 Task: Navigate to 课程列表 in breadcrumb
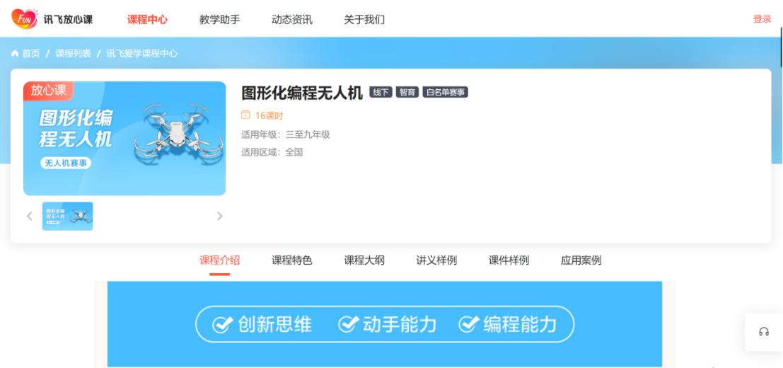point(73,54)
